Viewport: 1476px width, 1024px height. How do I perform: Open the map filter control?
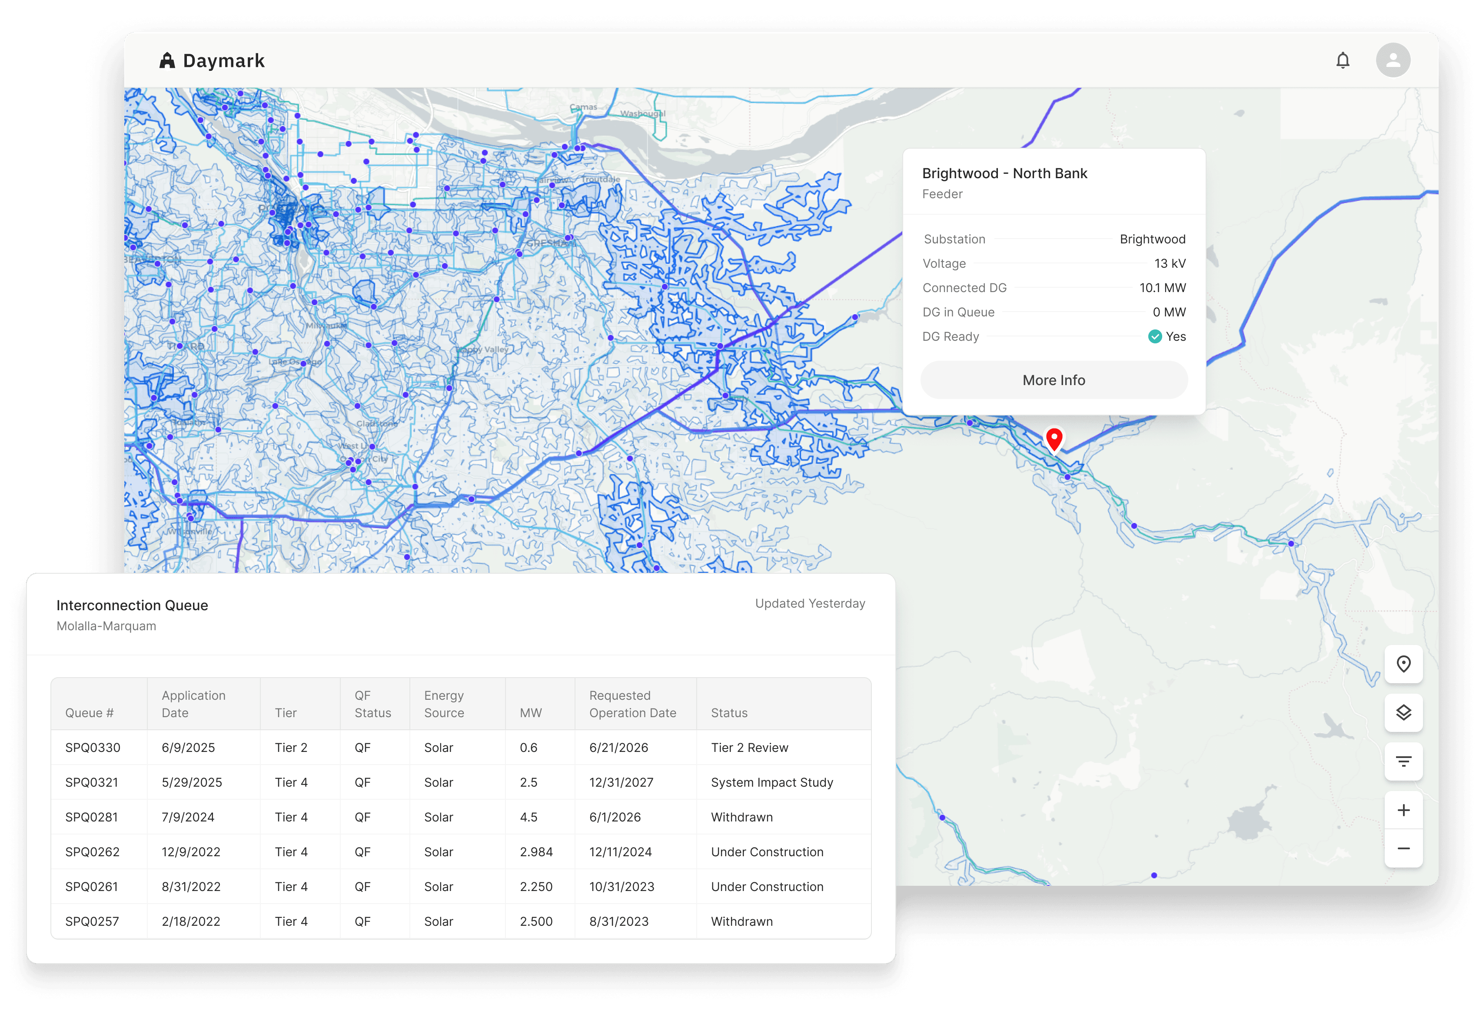click(x=1403, y=761)
